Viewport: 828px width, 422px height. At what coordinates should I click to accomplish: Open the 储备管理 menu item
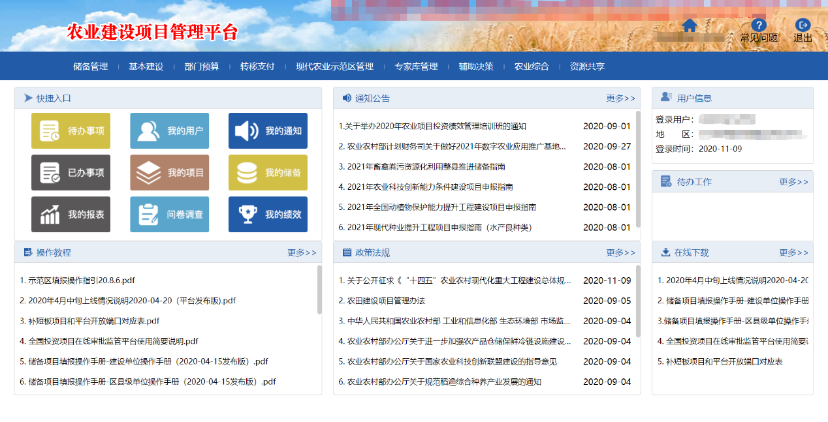point(90,67)
